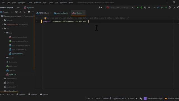The height and width of the screenshot is (101, 179).
Task: Run with coverage icon
Action: [x=145, y=8]
